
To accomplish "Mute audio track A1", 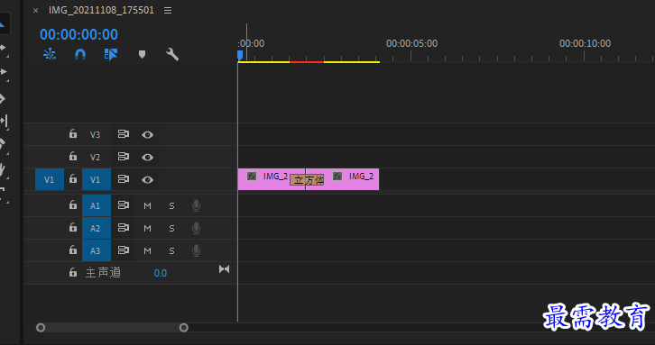I will [147, 205].
